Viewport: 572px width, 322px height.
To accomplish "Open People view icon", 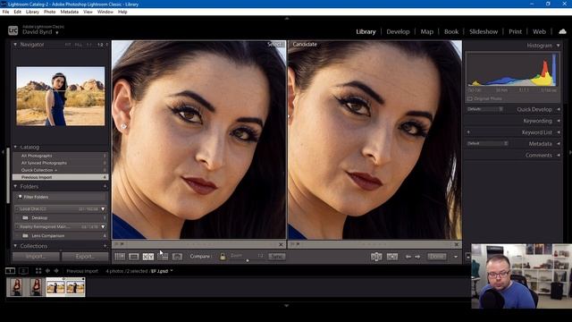I will (177, 257).
